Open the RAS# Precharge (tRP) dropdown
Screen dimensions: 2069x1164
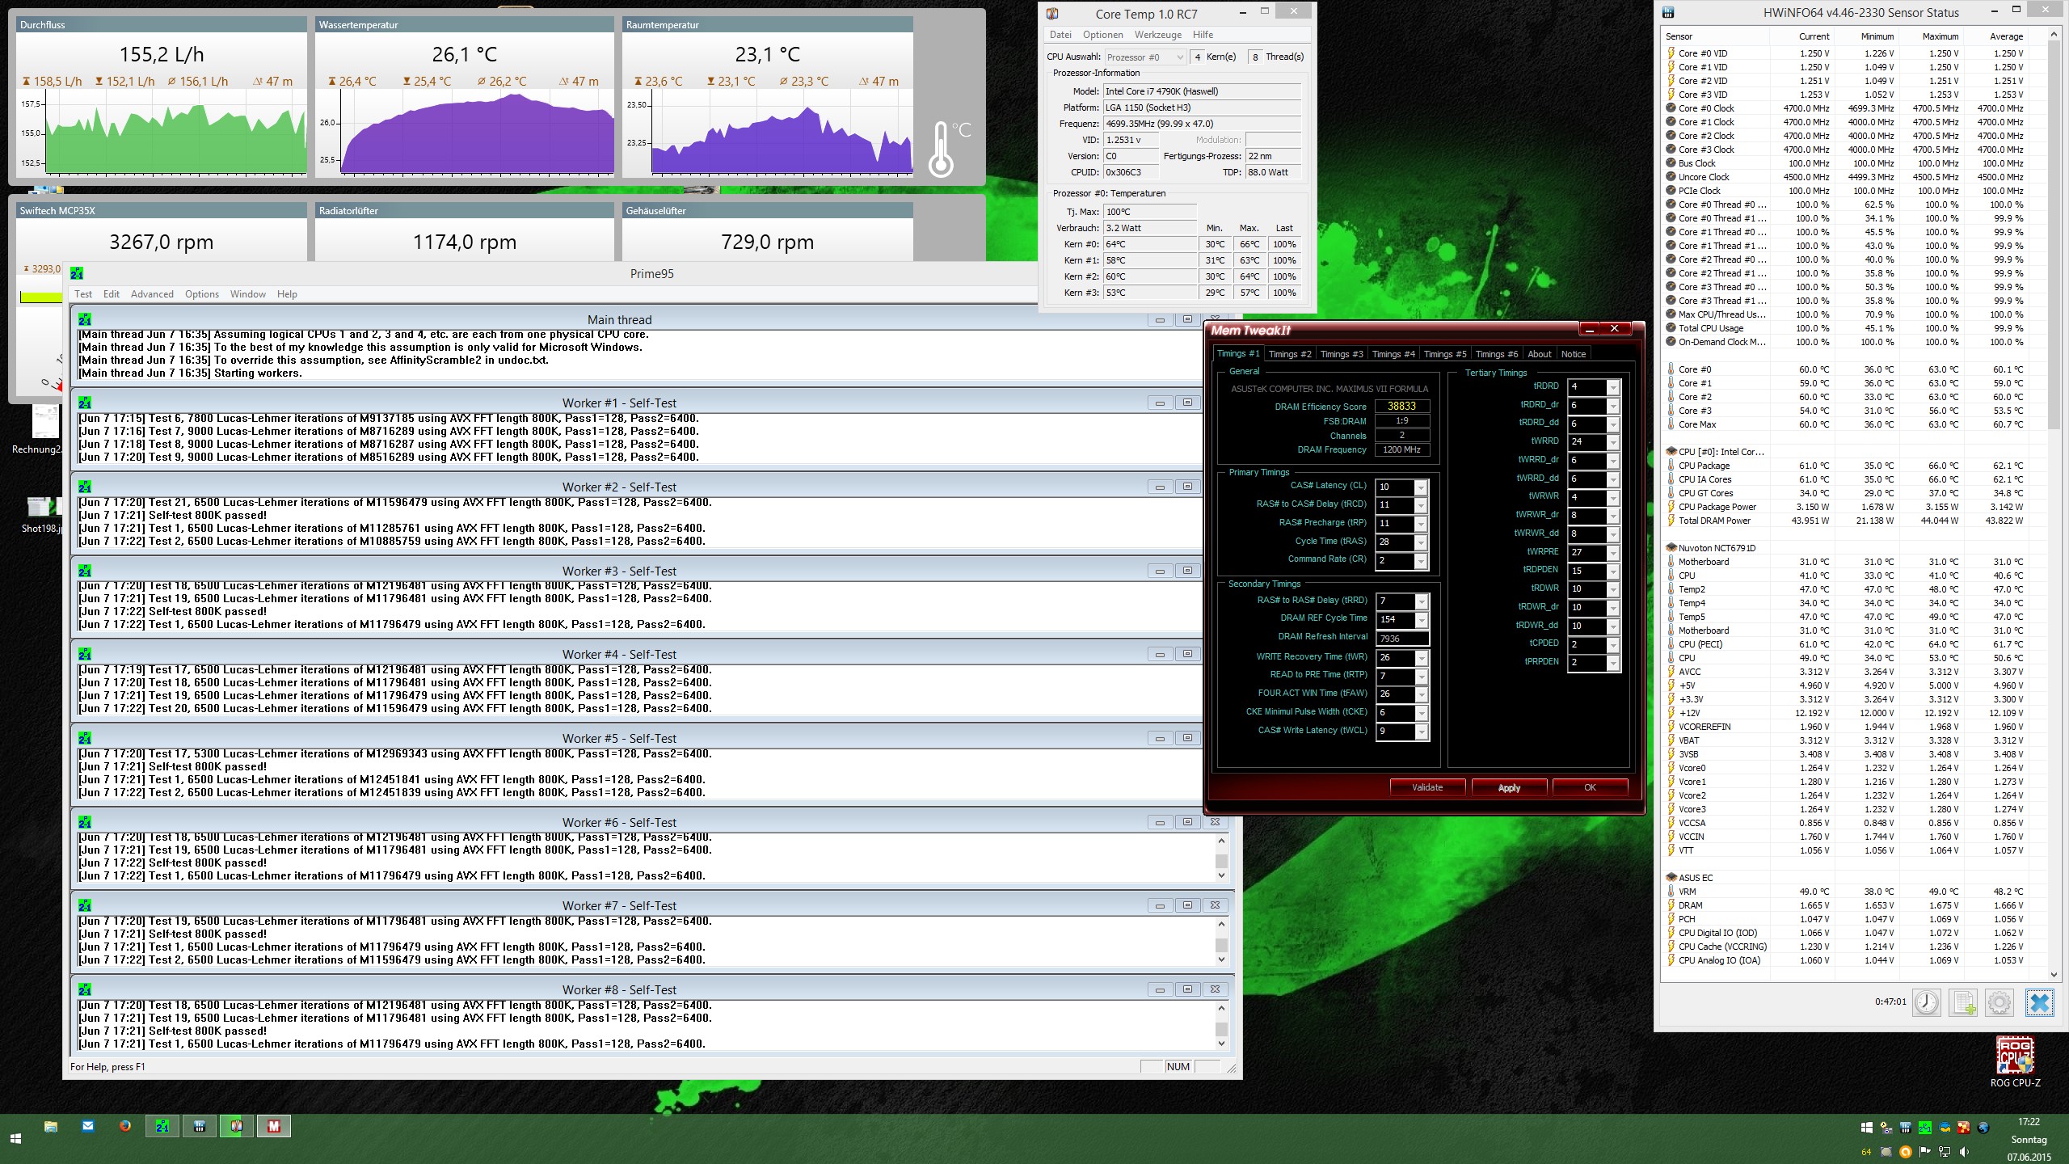point(1421,524)
